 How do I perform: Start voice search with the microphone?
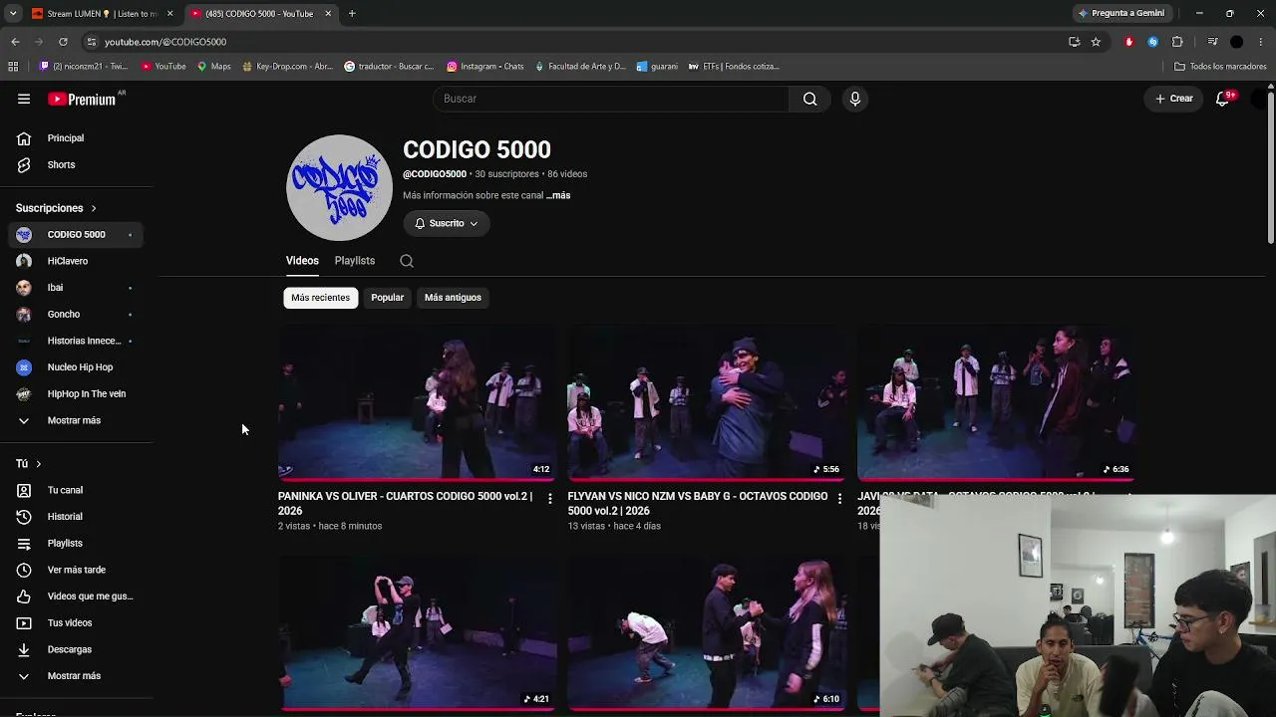tap(854, 99)
